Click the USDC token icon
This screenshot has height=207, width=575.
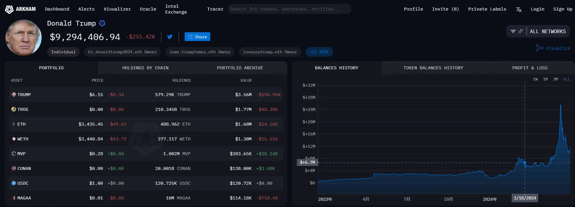(x=14, y=183)
